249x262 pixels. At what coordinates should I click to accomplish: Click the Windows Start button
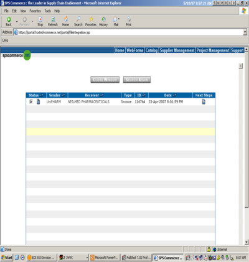7,258
